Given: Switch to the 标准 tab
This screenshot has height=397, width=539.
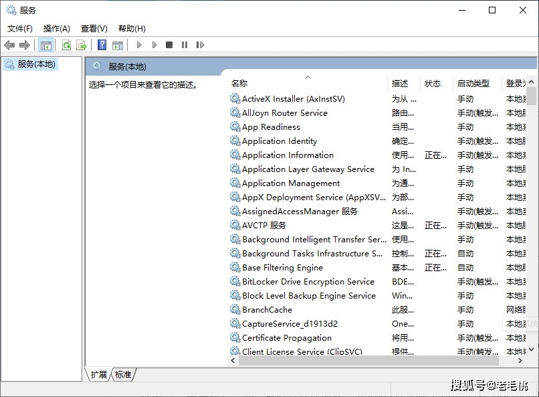Looking at the screenshot, I should (x=123, y=374).
